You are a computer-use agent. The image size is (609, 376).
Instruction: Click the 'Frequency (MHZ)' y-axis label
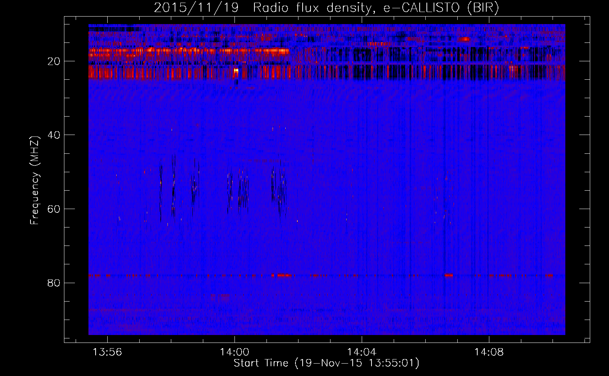pyautogui.click(x=35, y=180)
